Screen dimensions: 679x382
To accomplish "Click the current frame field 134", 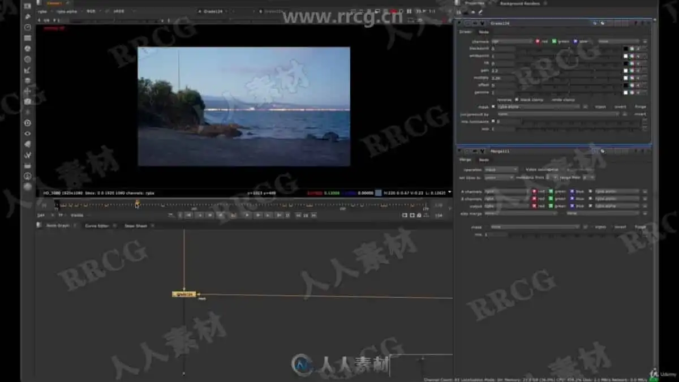I will (x=439, y=215).
